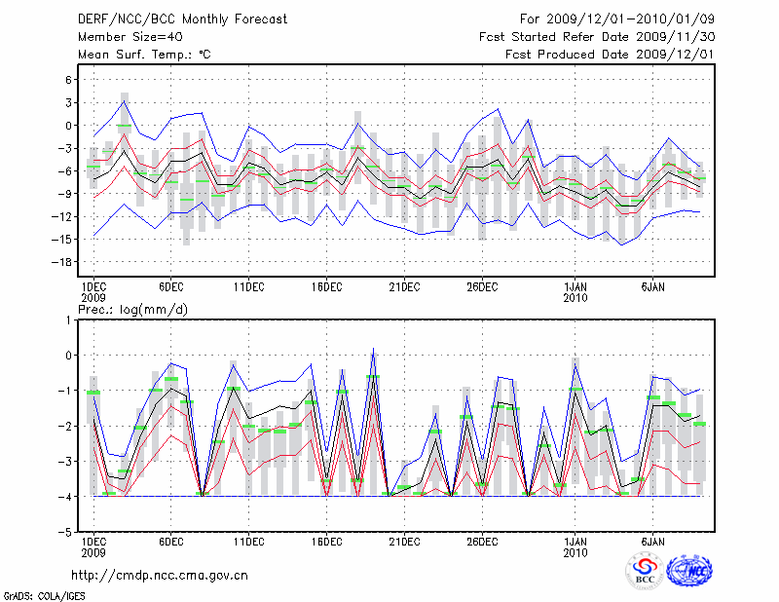Click 21DEC on temperature chart axis

pyautogui.click(x=404, y=286)
